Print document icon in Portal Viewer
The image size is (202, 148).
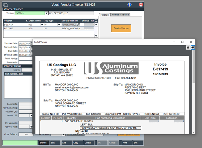[193, 48]
